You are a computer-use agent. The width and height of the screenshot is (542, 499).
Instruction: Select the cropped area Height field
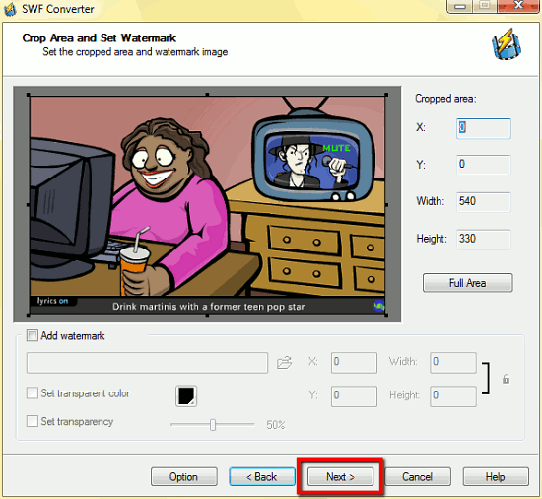(484, 240)
